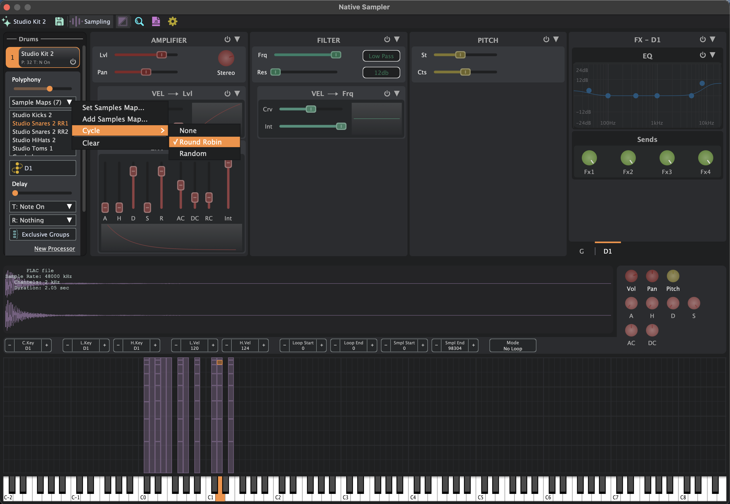This screenshot has height=504, width=730.
Task: Toggle the Filter section power button
Action: 387,39
